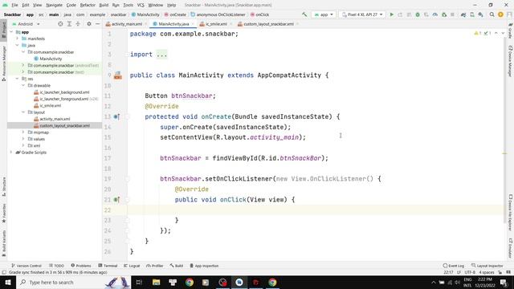Expand the folded import statement
The image size is (514, 289).
coord(161,55)
